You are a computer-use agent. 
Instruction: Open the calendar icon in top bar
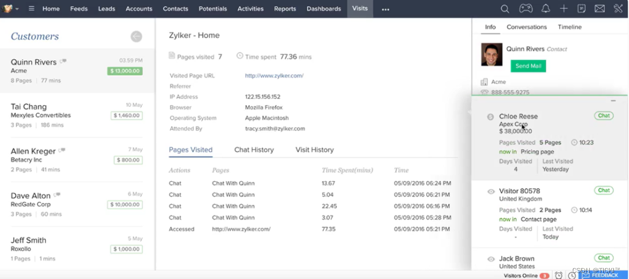(581, 8)
